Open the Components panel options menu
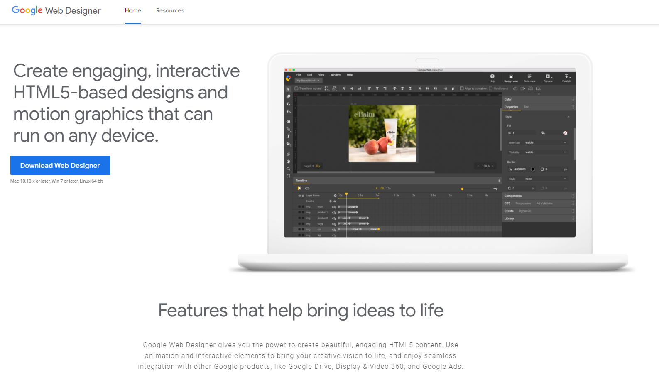The width and height of the screenshot is (659, 380). 573,196
